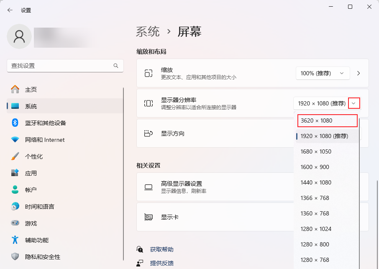379x269 pixels.
Task: Open Bluetooth and other devices settings
Action: (45, 123)
